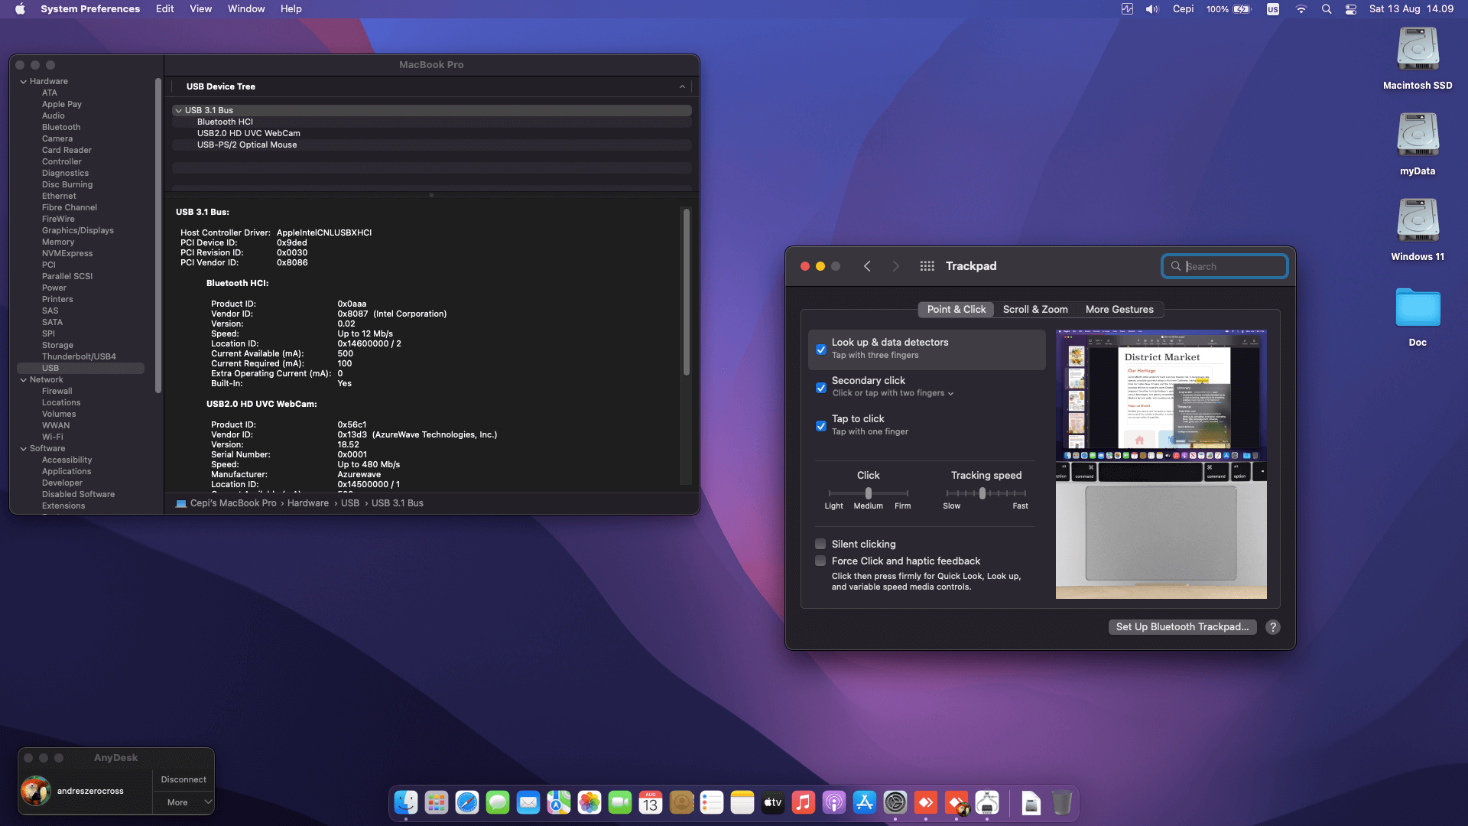Click Disconnect in the AnyDesk popup

183,779
